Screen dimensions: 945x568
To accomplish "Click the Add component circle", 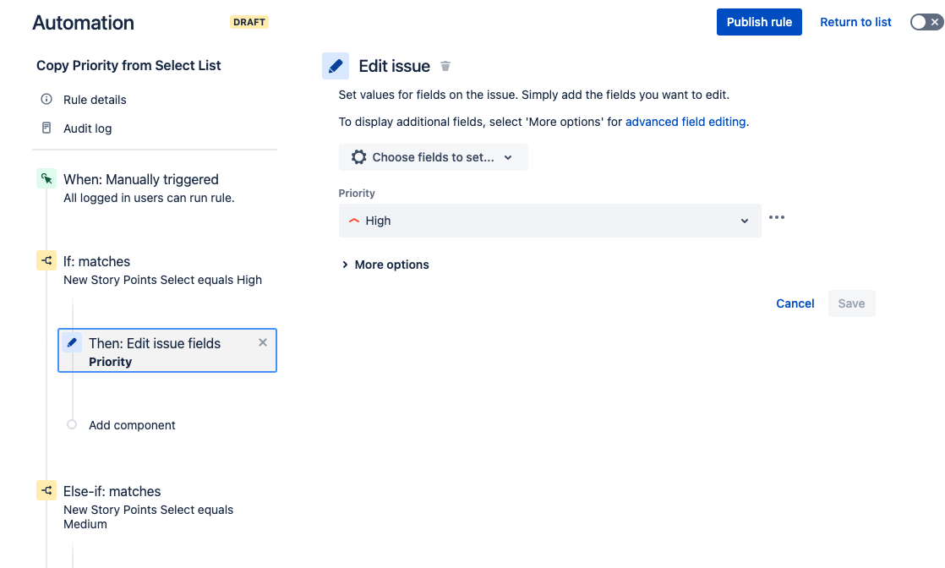I will (x=72, y=425).
